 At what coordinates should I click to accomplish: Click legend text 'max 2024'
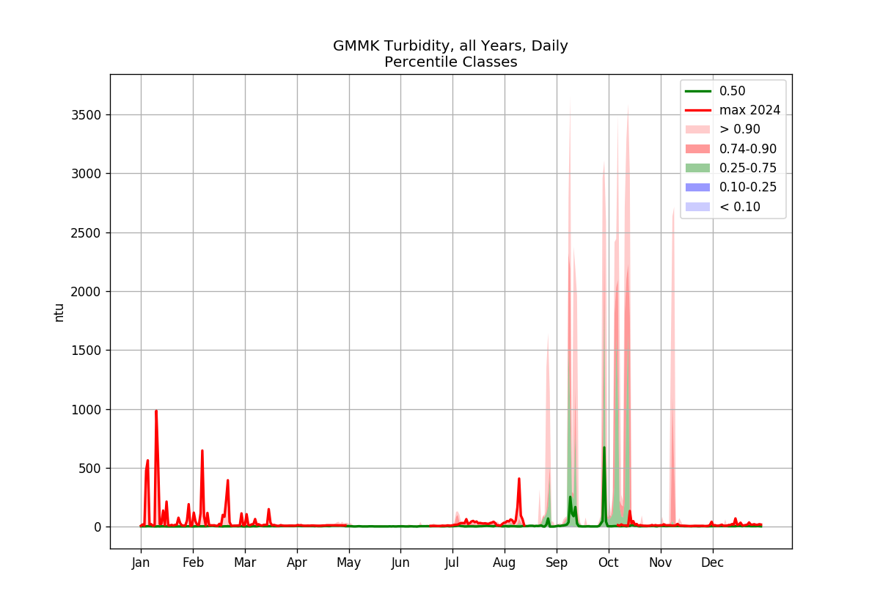tap(749, 111)
